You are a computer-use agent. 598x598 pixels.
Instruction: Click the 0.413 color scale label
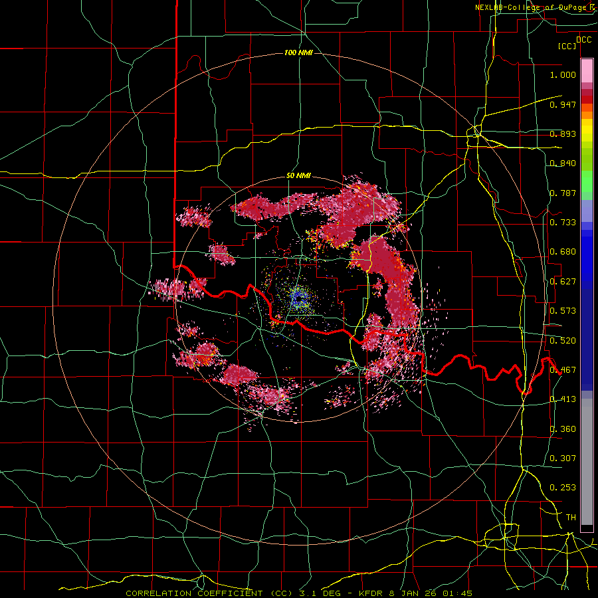[563, 399]
